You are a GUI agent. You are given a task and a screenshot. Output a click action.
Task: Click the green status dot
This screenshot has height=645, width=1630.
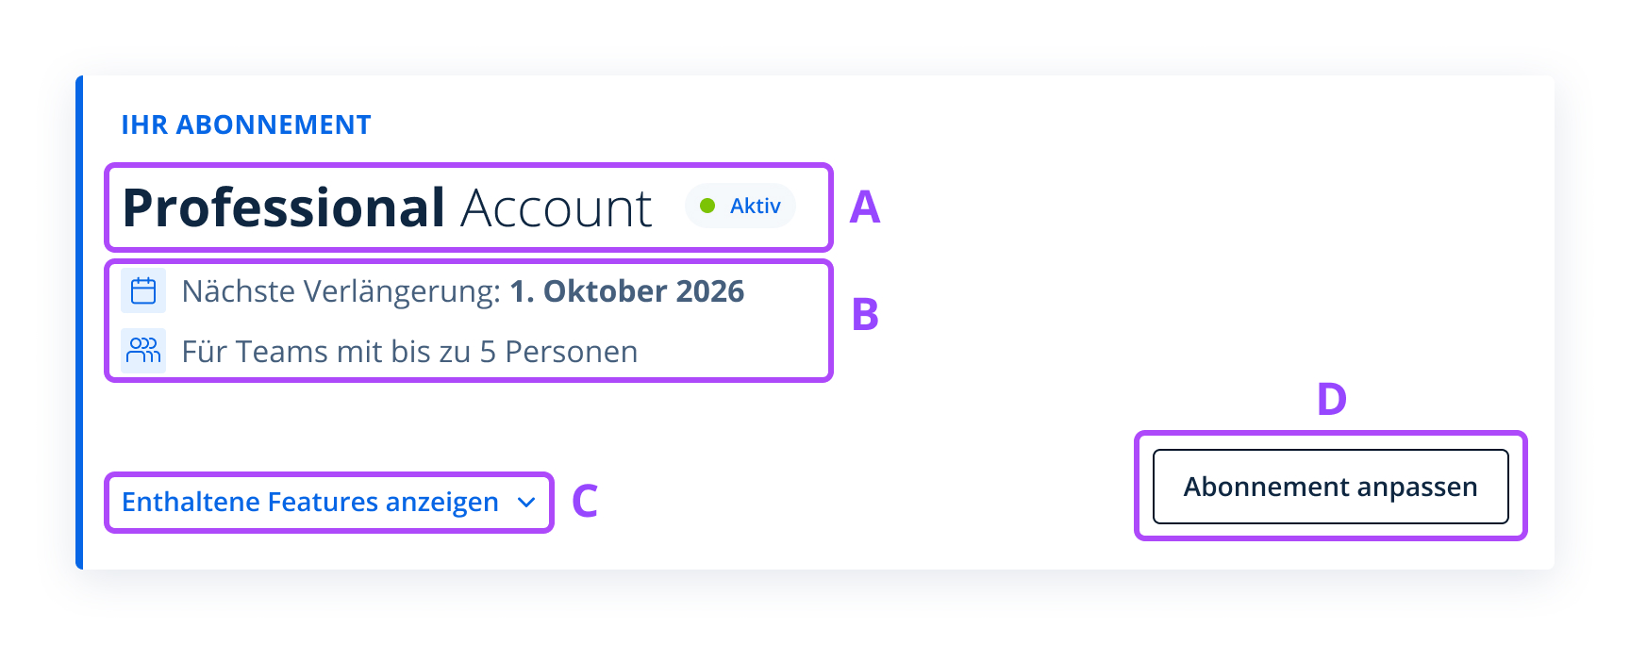click(x=707, y=206)
